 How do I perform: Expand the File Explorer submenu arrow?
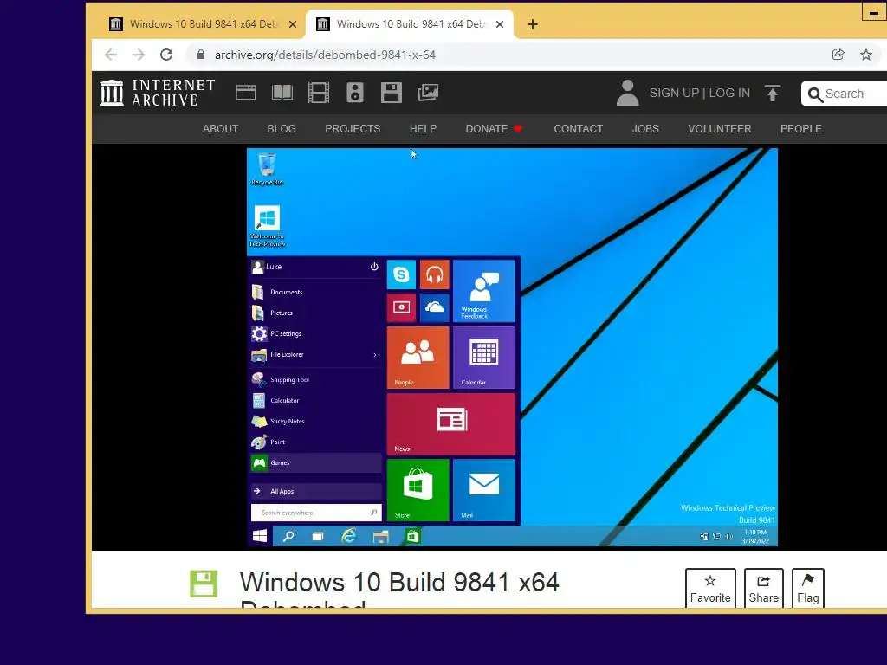pyautogui.click(x=374, y=355)
